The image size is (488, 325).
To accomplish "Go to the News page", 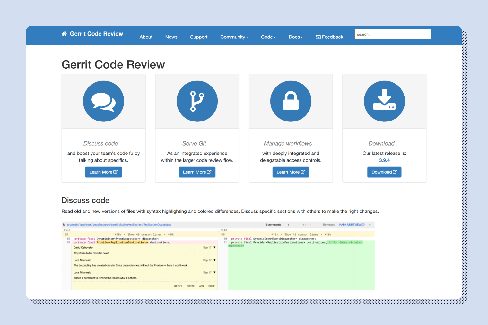I will pyautogui.click(x=171, y=37).
